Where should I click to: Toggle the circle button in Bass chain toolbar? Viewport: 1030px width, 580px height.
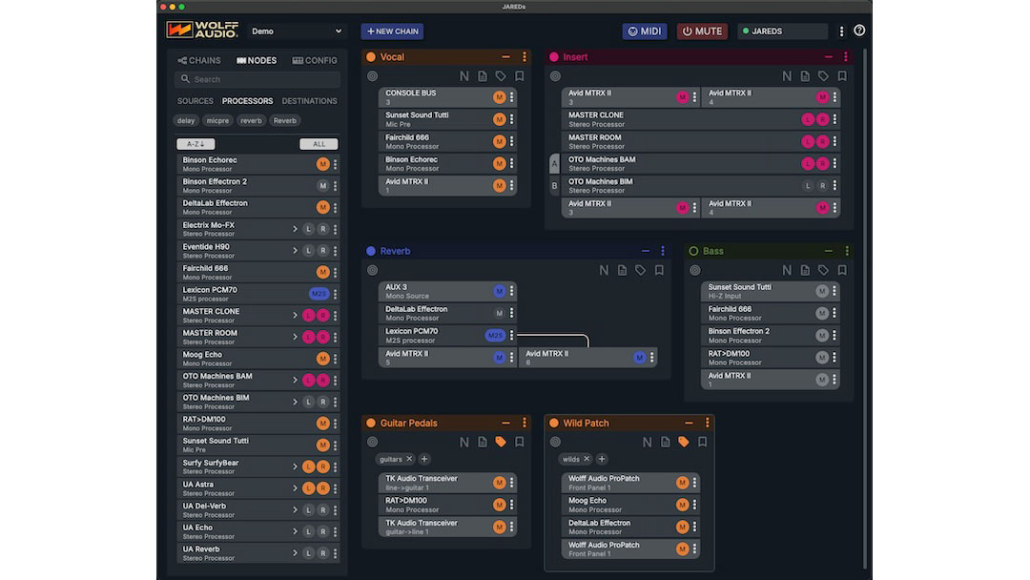click(x=695, y=270)
